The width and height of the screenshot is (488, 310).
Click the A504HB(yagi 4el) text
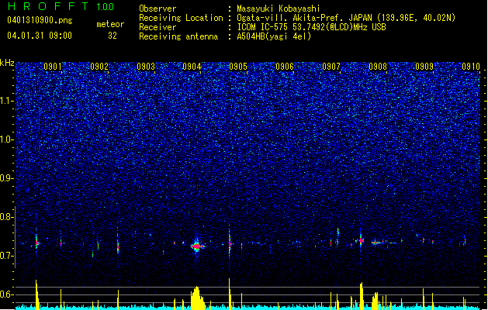point(274,36)
